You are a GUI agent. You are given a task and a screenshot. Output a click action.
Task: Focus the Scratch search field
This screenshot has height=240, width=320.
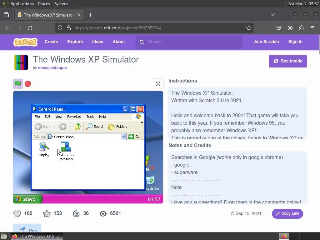point(189,42)
